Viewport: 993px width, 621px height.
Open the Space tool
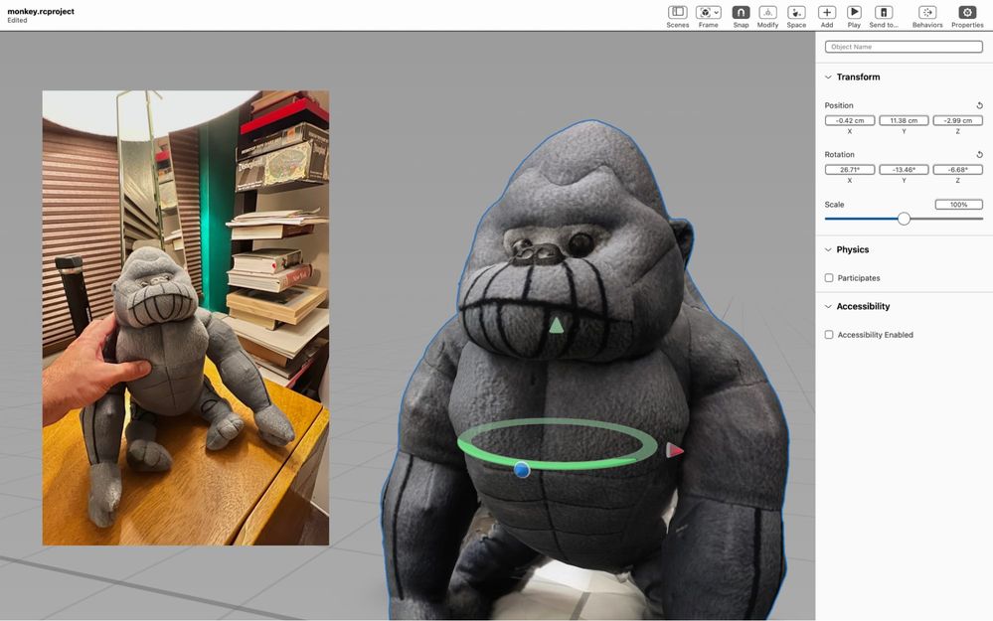(796, 12)
